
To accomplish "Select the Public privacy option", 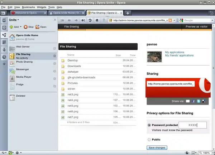I will [149, 140].
